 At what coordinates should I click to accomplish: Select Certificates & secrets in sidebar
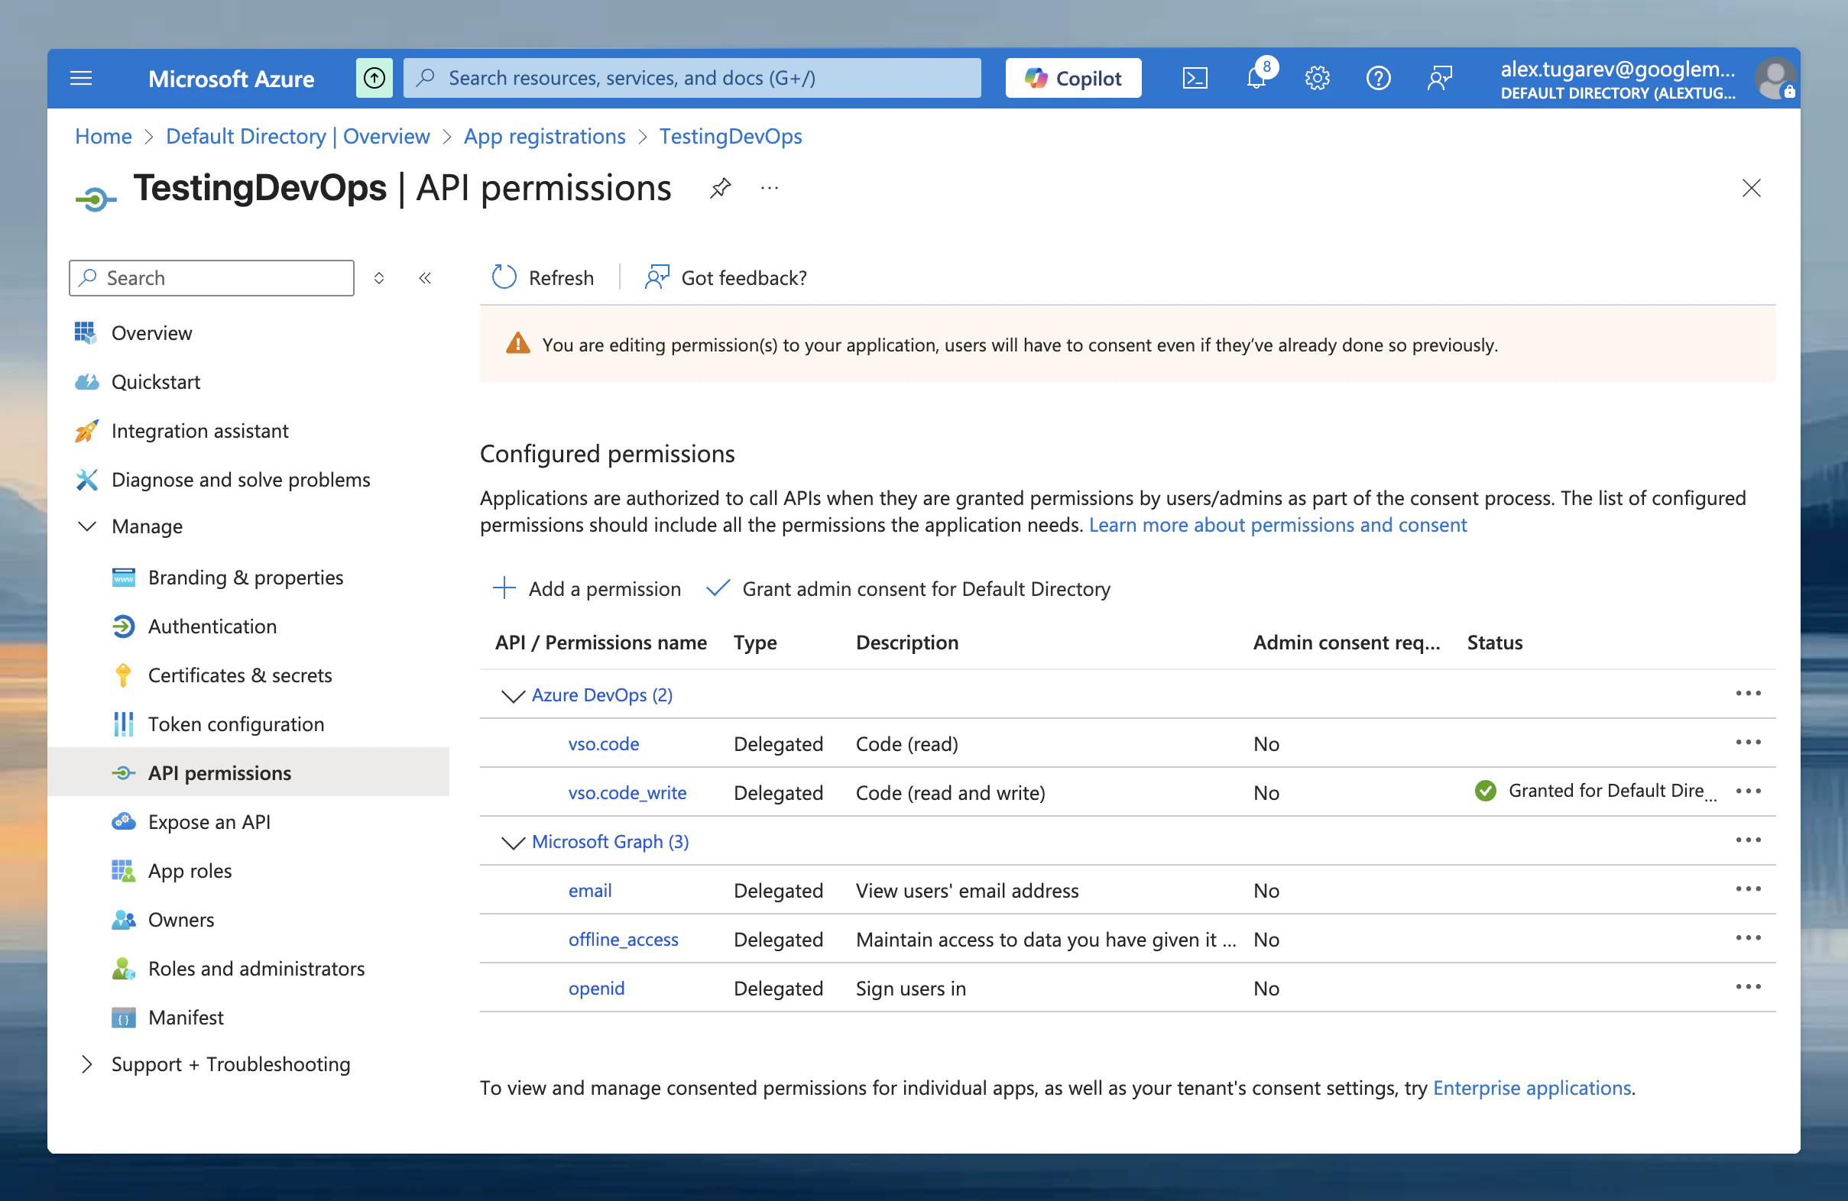[240, 675]
